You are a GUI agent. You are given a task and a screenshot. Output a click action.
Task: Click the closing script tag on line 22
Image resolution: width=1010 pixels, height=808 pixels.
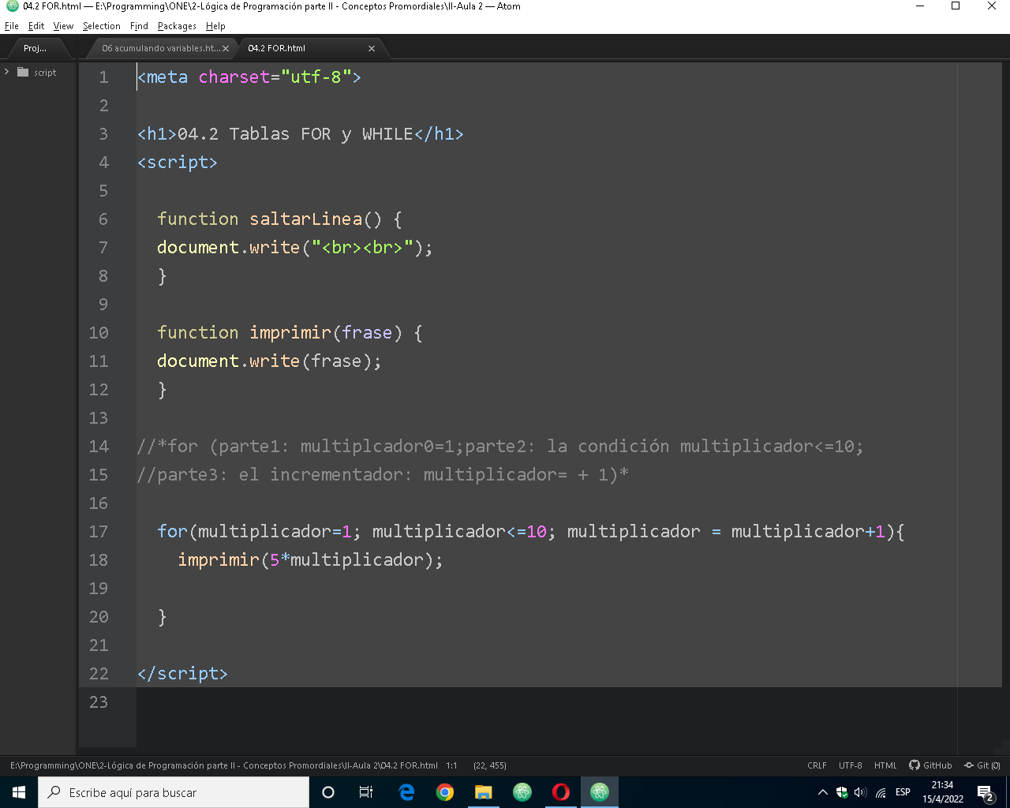182,674
